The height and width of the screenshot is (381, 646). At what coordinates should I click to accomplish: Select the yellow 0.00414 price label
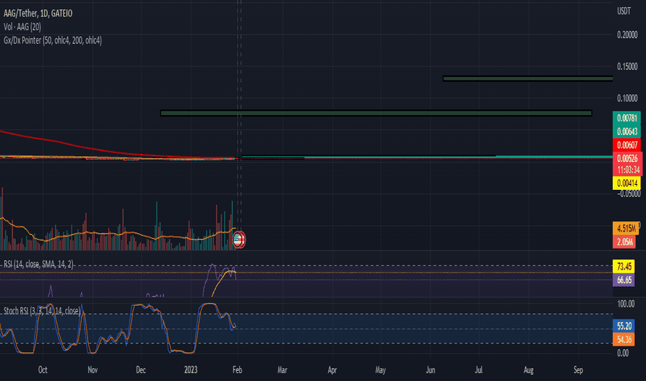click(627, 183)
